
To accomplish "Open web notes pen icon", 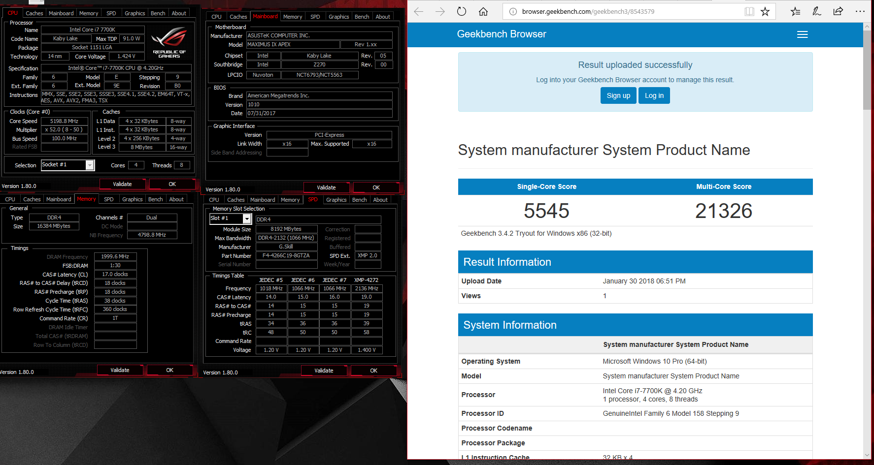I will (x=816, y=11).
